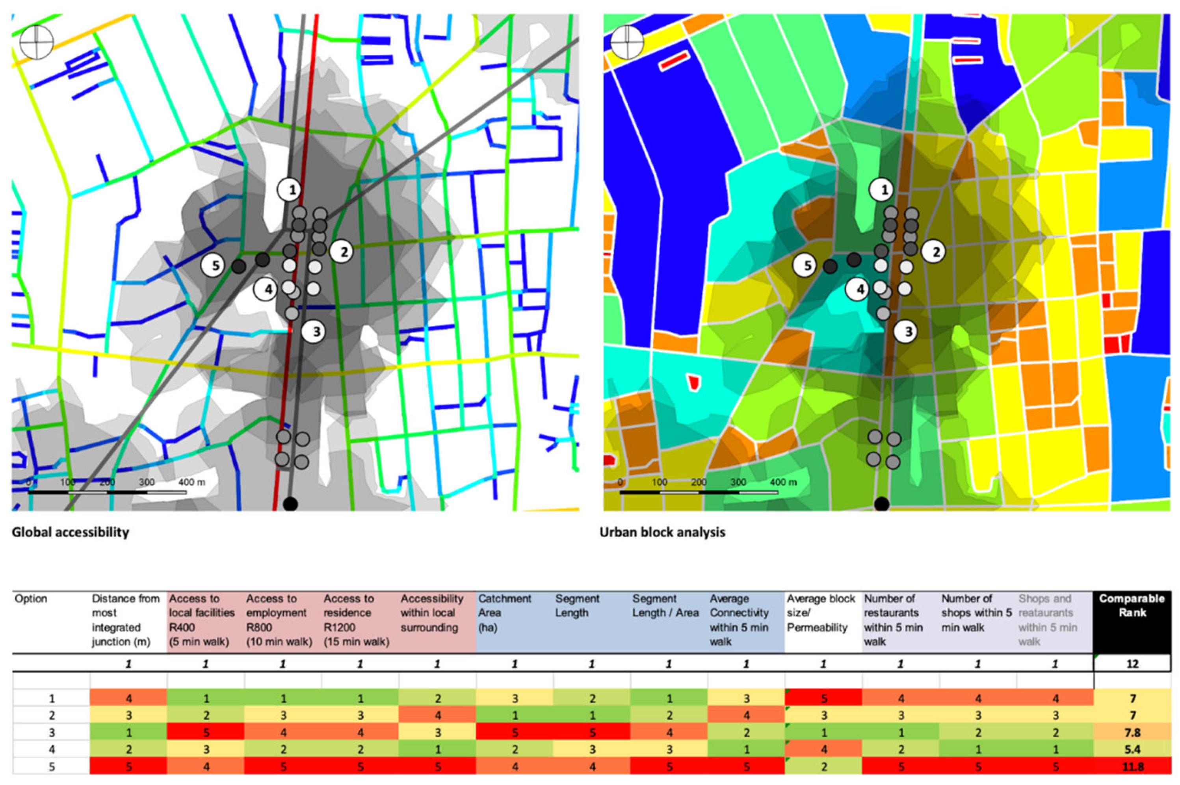1180x785 pixels.
Task: Click the 7.8 comparable rank cell
Action: pyautogui.click(x=1132, y=733)
